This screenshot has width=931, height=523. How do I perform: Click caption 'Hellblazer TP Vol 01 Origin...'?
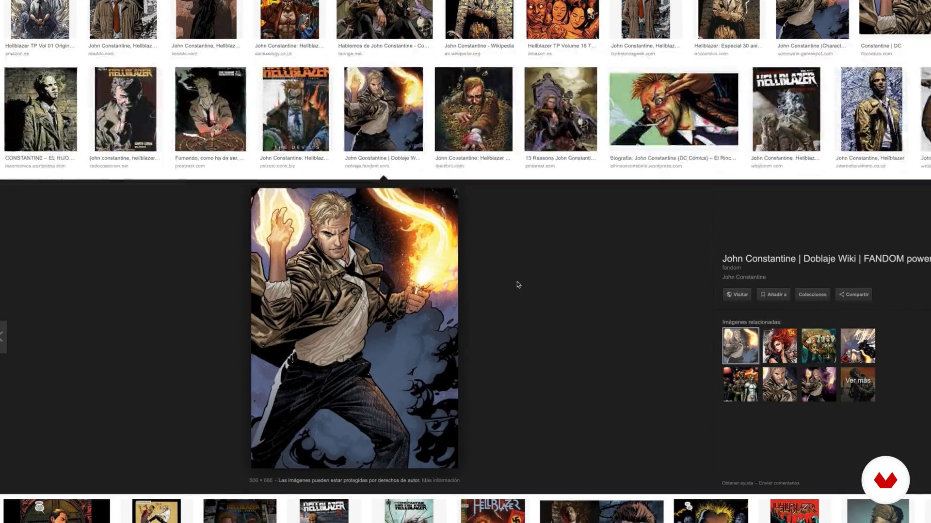40,46
